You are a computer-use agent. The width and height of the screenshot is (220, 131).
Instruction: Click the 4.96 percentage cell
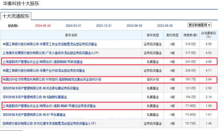coord(209,62)
